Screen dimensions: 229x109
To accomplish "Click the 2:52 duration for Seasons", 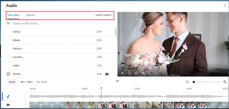I will (99, 49).
